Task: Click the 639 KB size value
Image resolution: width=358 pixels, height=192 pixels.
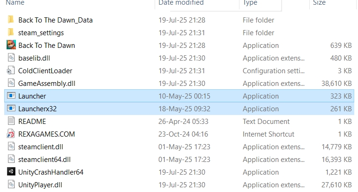Action: point(341,46)
